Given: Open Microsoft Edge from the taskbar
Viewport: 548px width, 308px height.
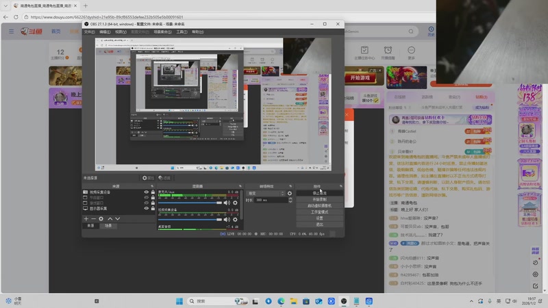Looking at the screenshot, I should tap(281, 301).
